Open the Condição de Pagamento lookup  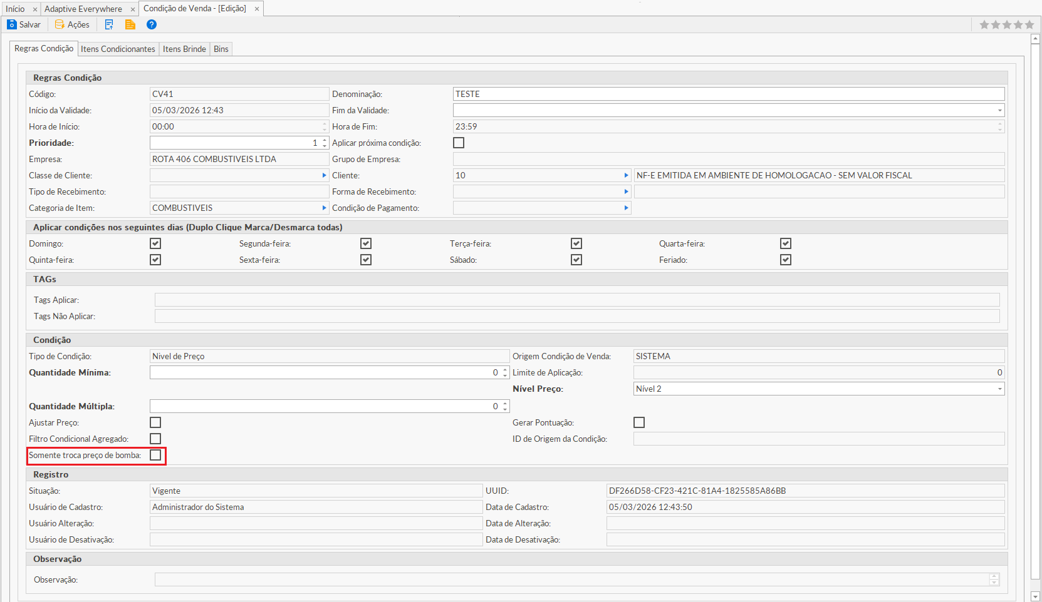tap(626, 208)
